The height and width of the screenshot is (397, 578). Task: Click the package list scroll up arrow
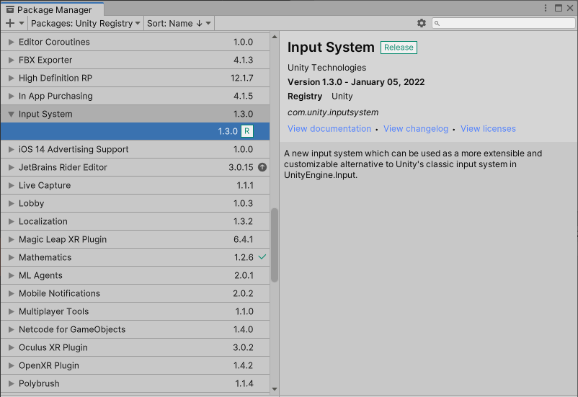tap(275, 37)
